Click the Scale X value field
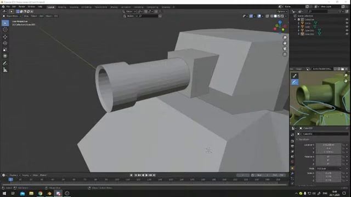This screenshot has height=197, width=351. pyautogui.click(x=329, y=173)
